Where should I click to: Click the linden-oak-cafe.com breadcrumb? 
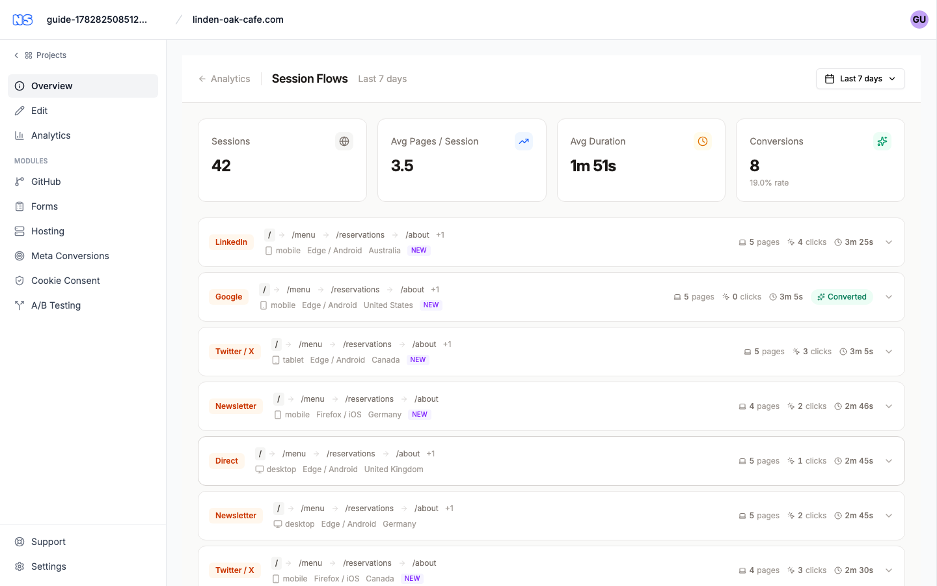click(238, 20)
